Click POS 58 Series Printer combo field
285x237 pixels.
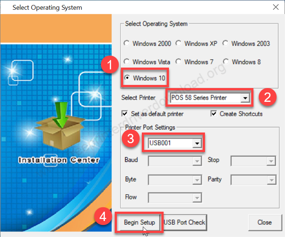pos(210,98)
